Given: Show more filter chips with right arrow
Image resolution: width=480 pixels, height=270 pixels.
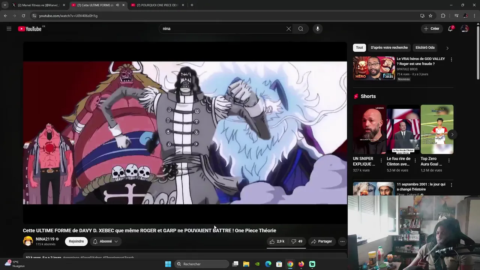Looking at the screenshot, I should [447, 48].
